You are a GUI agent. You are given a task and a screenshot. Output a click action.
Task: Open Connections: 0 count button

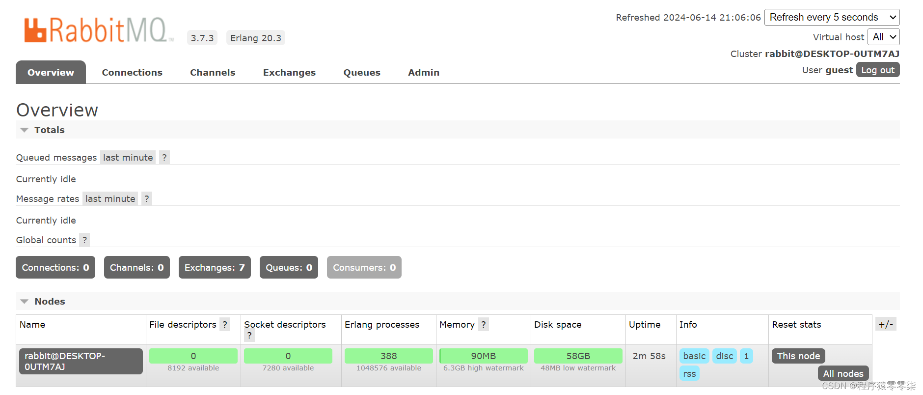point(55,267)
